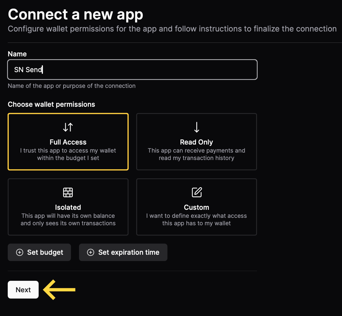The height and width of the screenshot is (316, 342).
Task: Expand the Set expiration time text label
Action: (x=129, y=252)
